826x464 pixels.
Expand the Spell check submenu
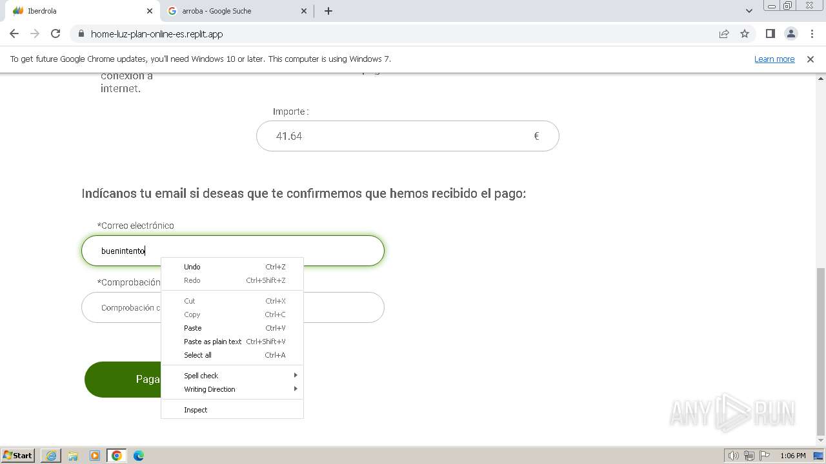click(232, 376)
